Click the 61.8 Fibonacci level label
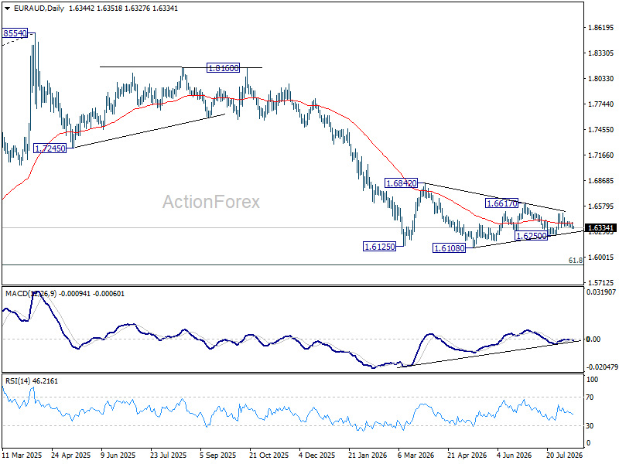This screenshot has width=619, height=464. pyautogui.click(x=575, y=261)
